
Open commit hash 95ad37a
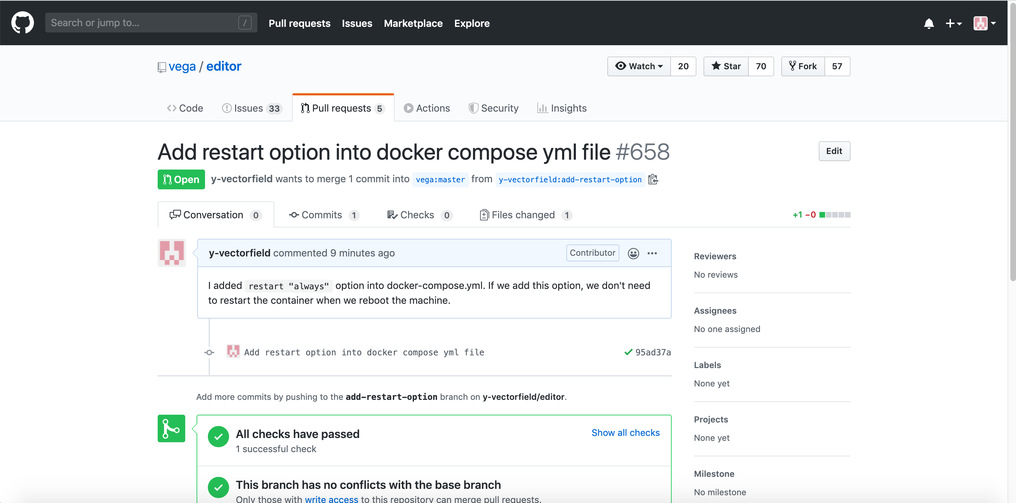(653, 352)
